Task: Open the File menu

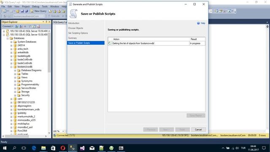Action: pyautogui.click(x=3, y=6)
